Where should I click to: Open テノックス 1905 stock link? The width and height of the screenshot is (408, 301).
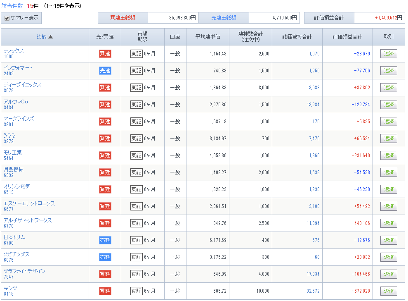[x=14, y=53]
